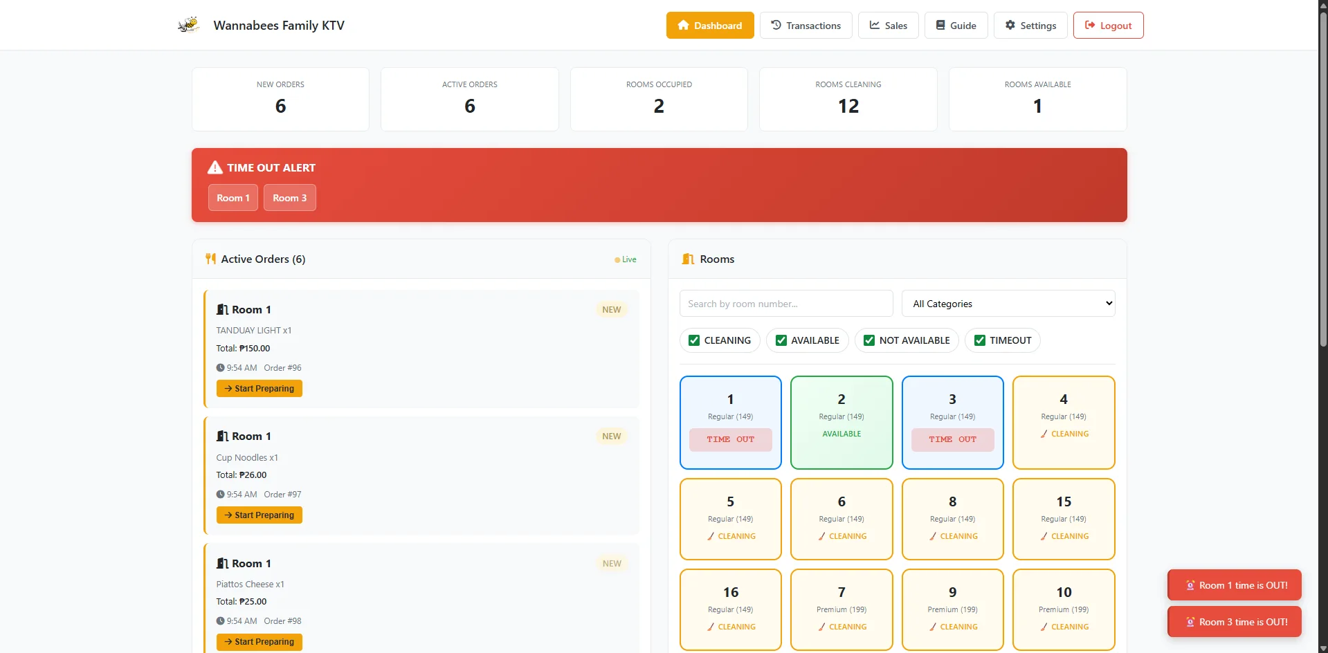Click the door icon beside Rooms heading
This screenshot has height=653, width=1328.
(688, 259)
